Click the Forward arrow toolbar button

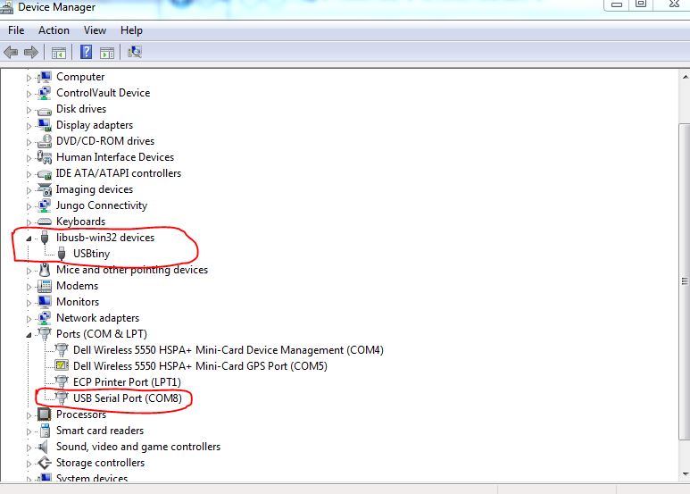tap(31, 53)
